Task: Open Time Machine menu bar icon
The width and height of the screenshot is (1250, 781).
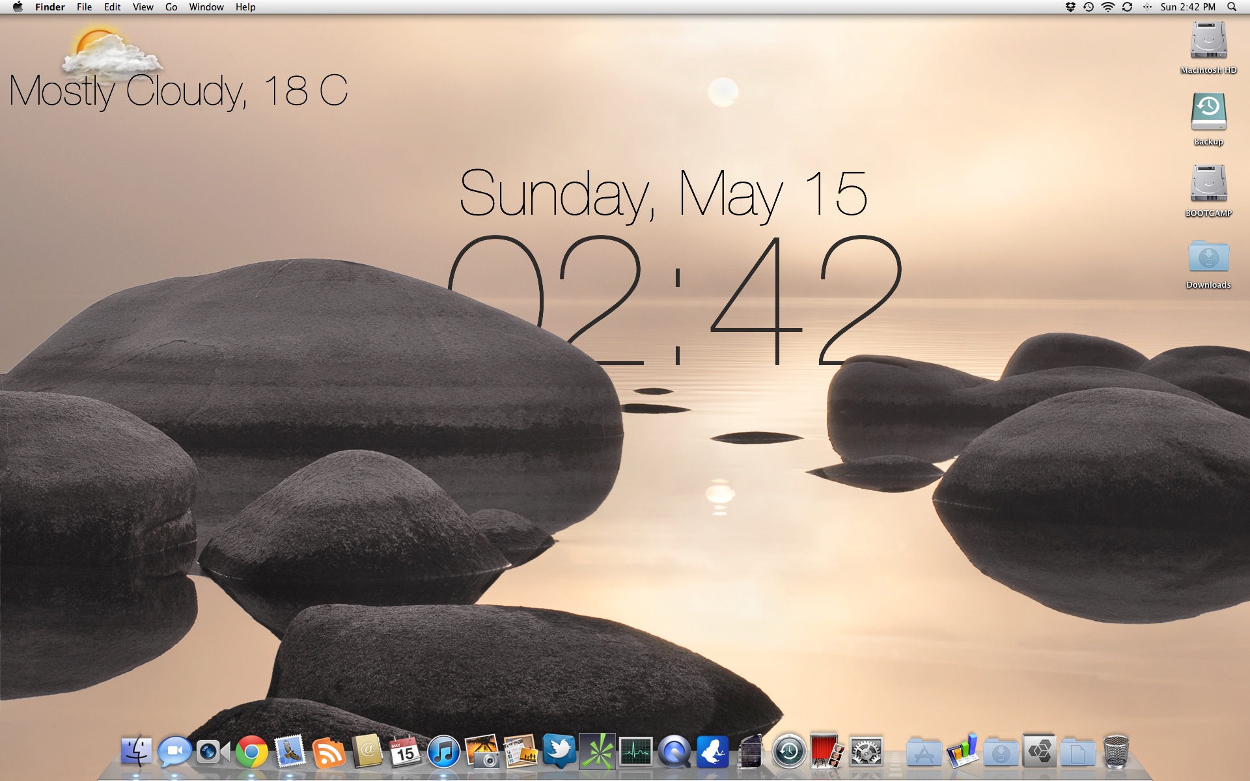Action: [1089, 7]
